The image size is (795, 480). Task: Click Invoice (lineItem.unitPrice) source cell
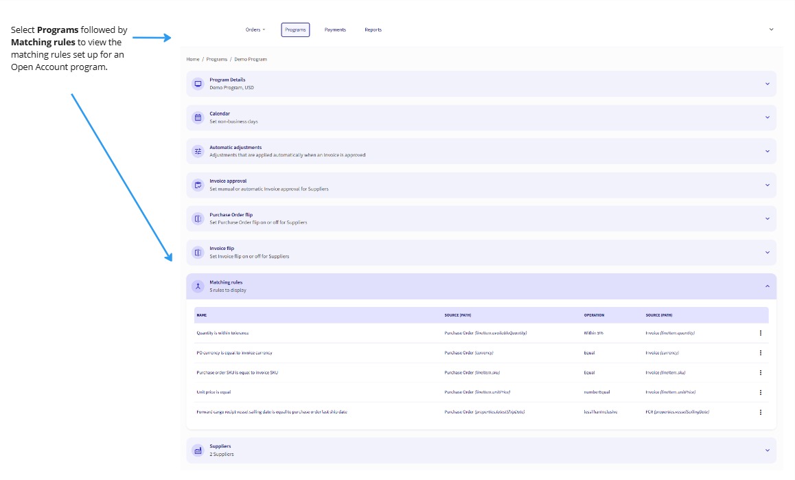pyautogui.click(x=671, y=392)
